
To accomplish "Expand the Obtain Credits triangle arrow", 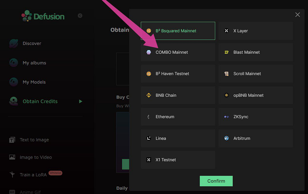I will point(81,102).
